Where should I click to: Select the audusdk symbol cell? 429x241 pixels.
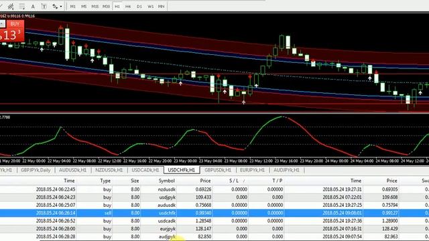point(167,205)
